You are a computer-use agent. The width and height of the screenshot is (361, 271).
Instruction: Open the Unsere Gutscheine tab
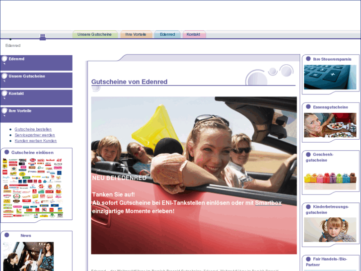[x=95, y=34]
